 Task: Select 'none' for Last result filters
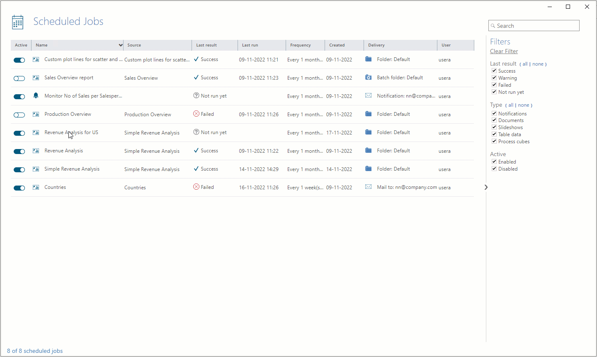[x=538, y=64]
